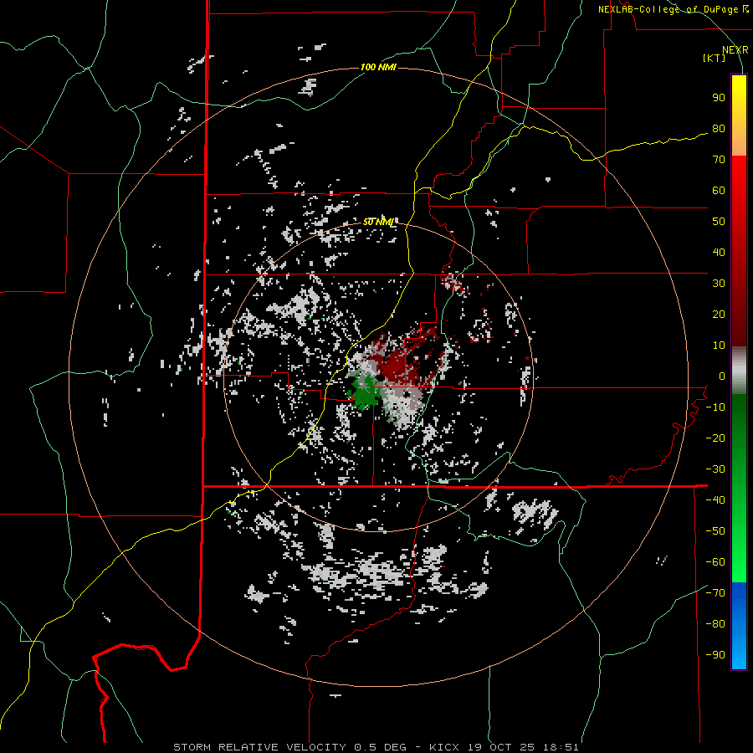The width and height of the screenshot is (753, 753).
Task: Select the -70 knot scale label
Action: tap(715, 593)
